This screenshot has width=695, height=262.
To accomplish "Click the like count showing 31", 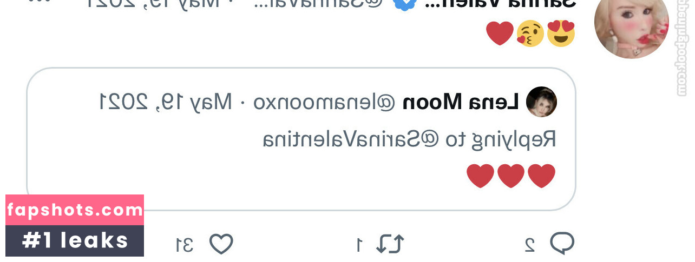I will point(185,245).
